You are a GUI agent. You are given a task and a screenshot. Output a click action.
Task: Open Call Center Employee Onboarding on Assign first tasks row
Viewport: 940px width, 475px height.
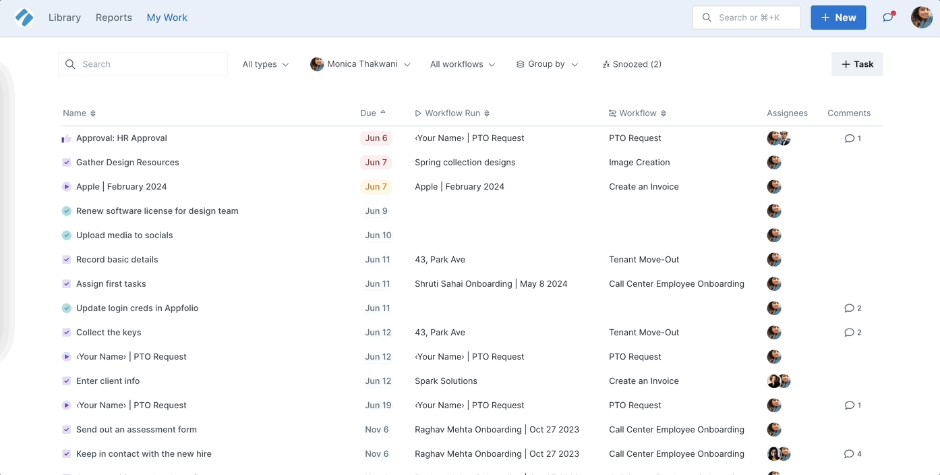(676, 284)
